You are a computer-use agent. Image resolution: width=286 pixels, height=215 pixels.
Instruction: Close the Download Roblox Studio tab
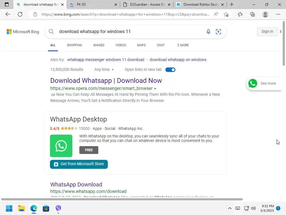[x=222, y=4]
